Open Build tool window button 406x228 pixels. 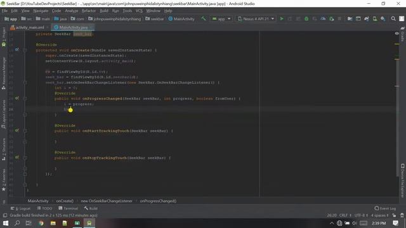[91, 208]
